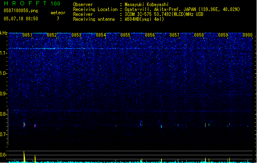Click the 1.0 kHz axis label
This screenshot has width=257, height=163.
tap(3, 73)
